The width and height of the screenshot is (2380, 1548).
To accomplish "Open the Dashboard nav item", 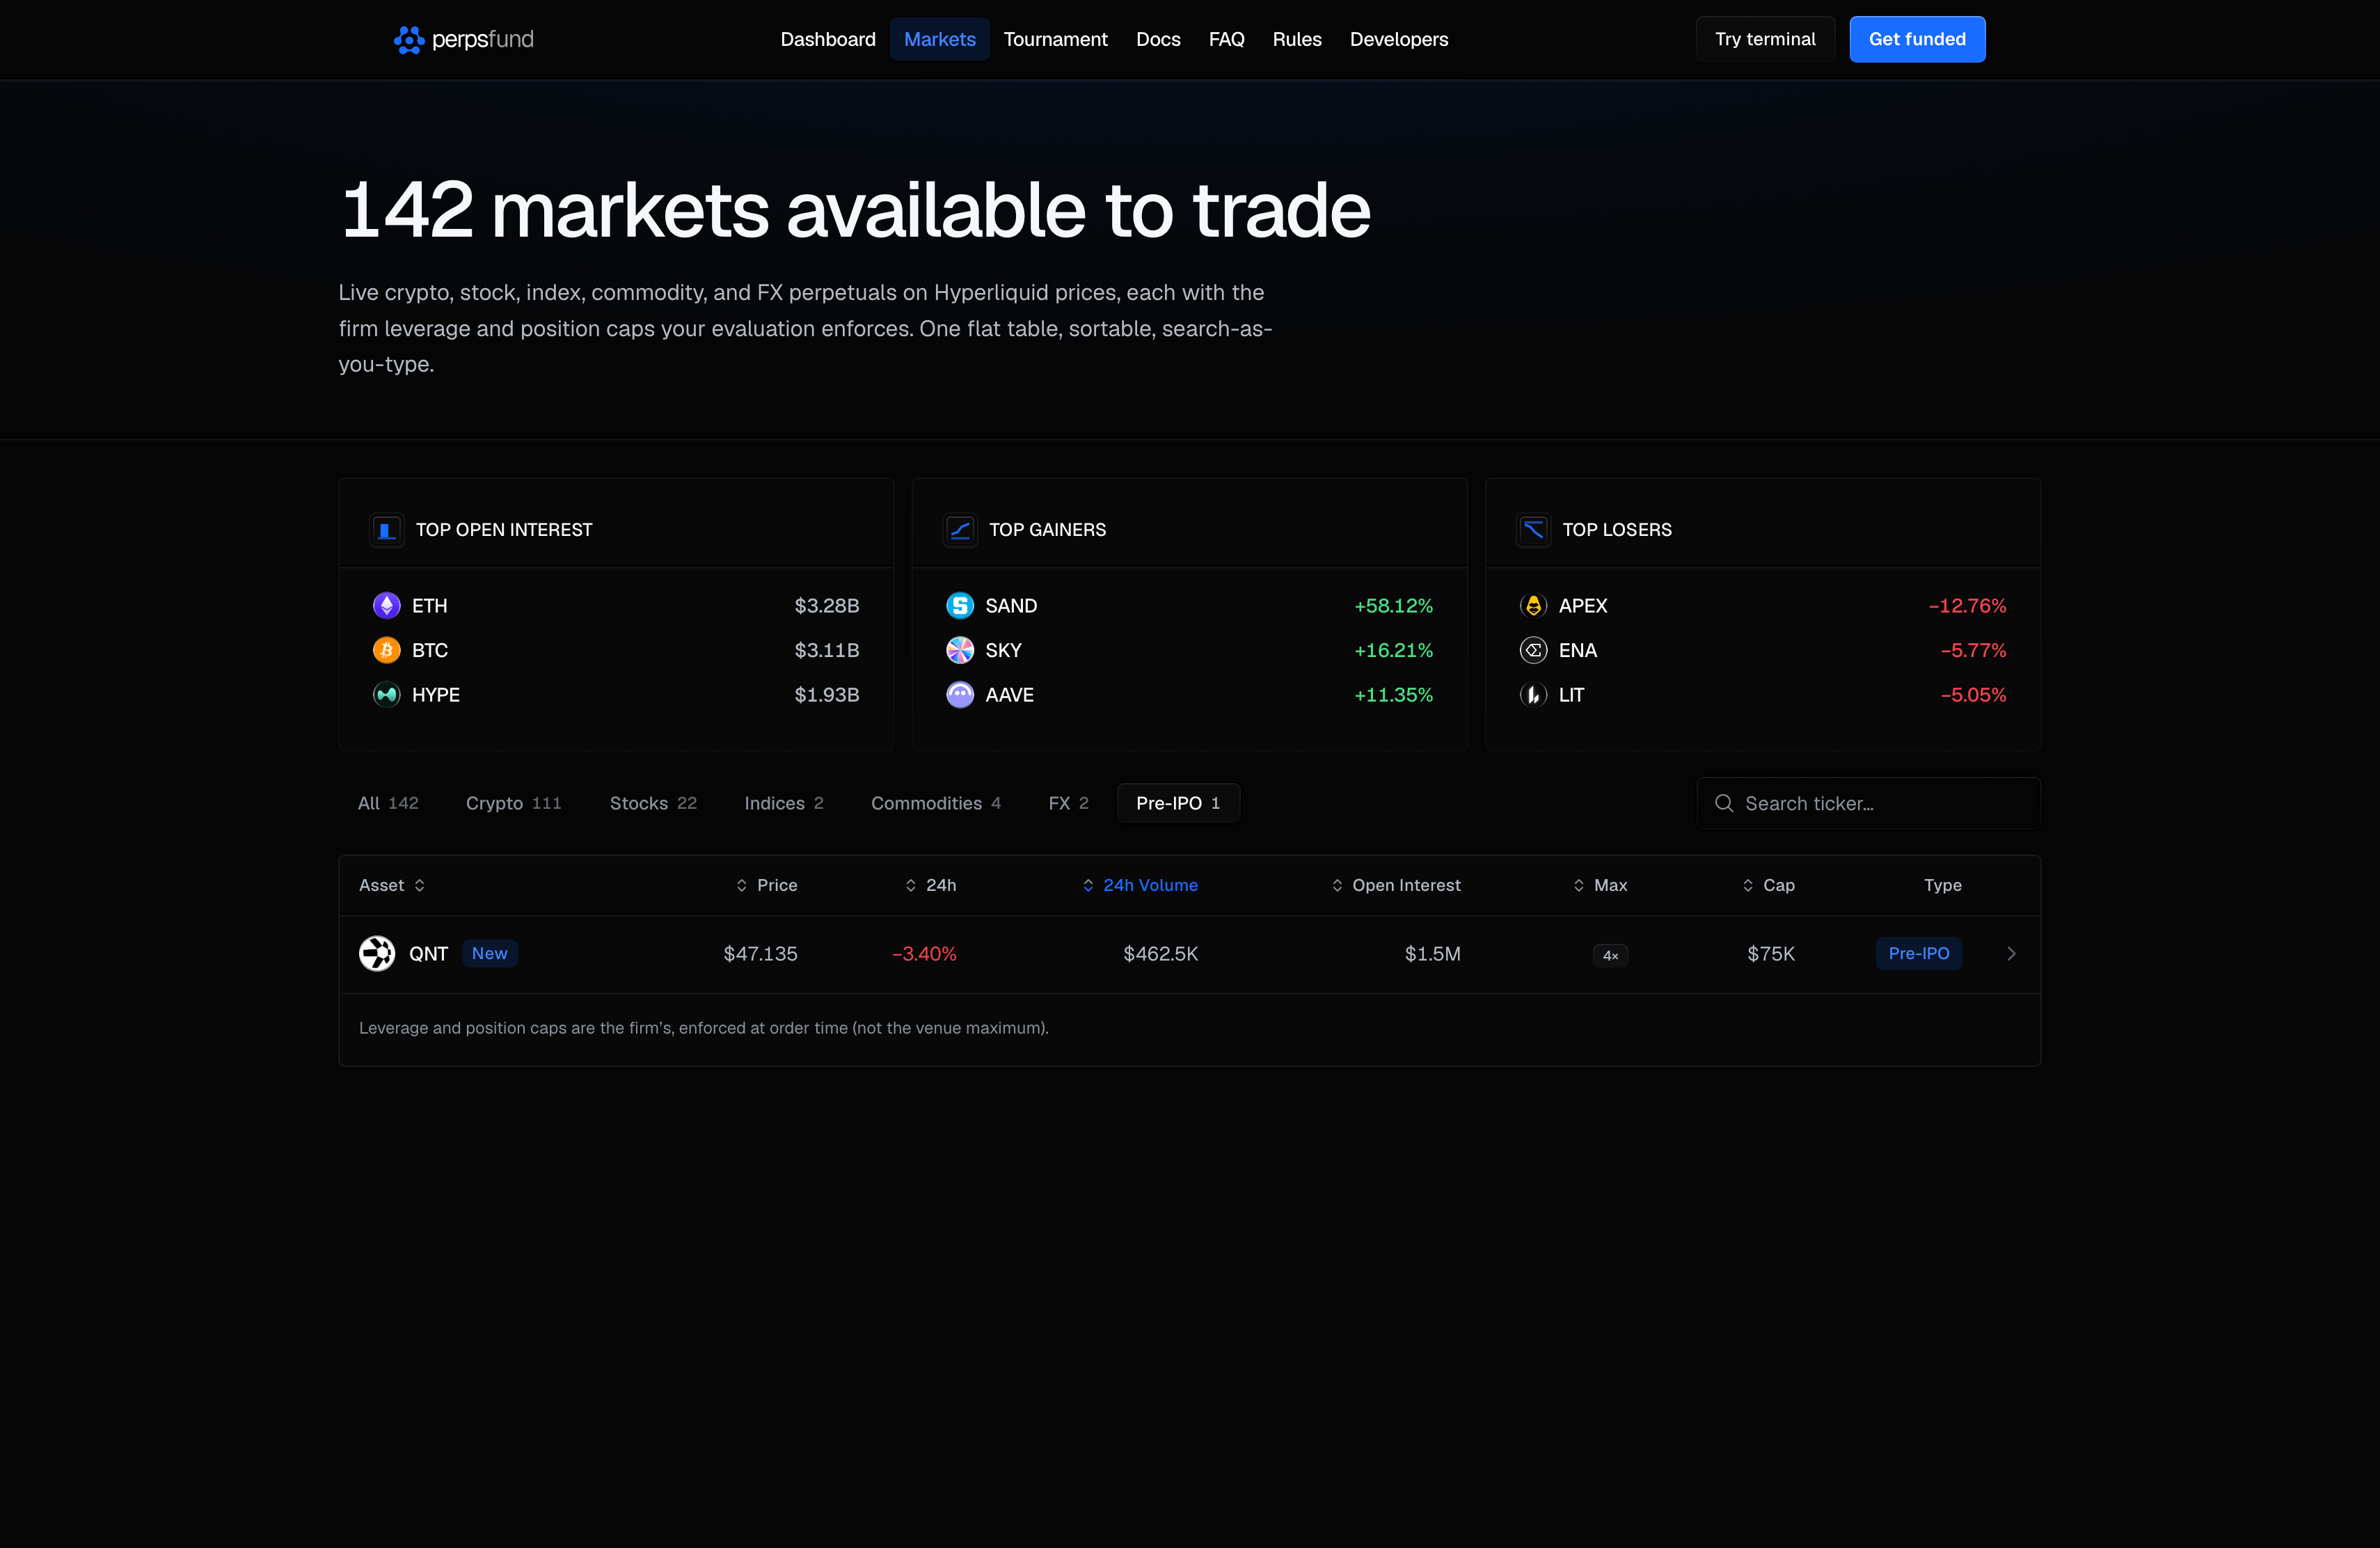I will pos(828,39).
